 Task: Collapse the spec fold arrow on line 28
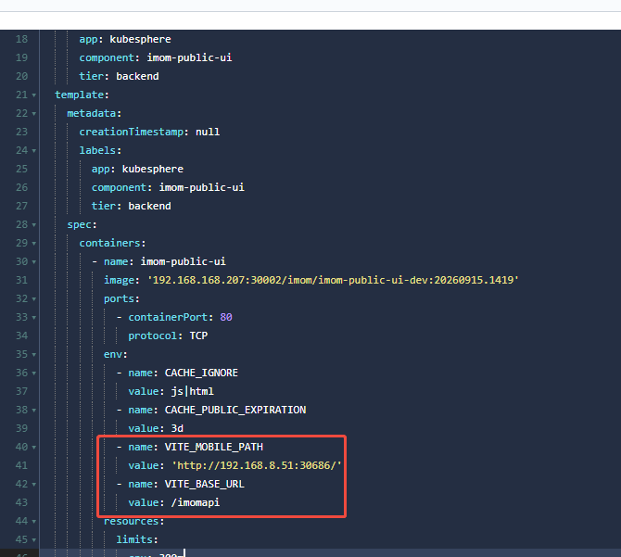34,225
